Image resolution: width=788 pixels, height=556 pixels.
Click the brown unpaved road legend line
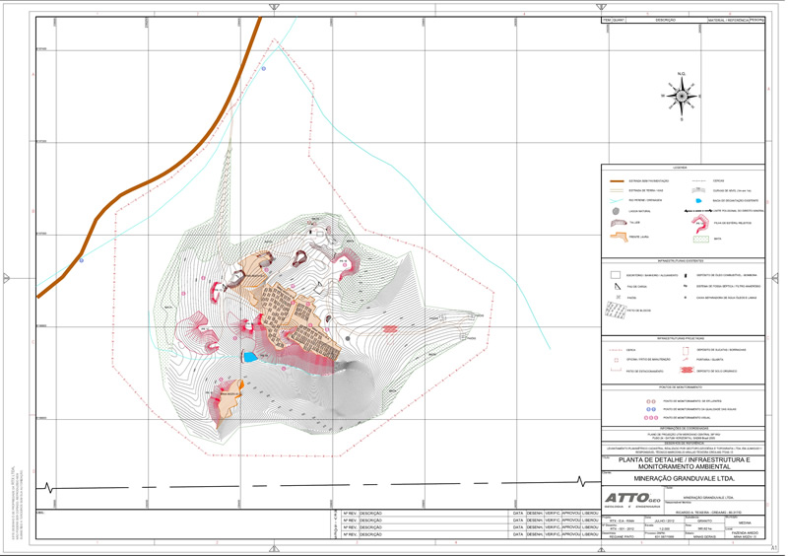[x=619, y=180]
